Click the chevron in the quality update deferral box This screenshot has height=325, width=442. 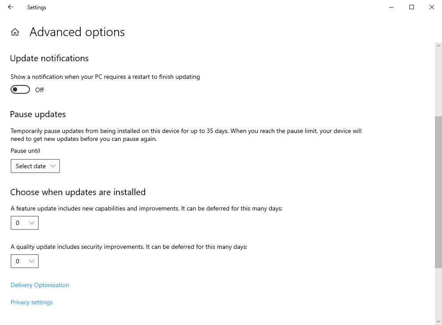coord(32,261)
